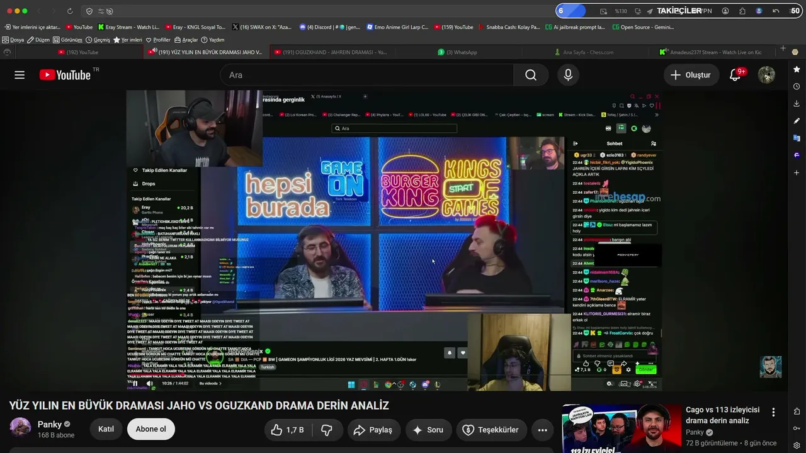Open the YouTube guide hamburger menu

coord(20,75)
